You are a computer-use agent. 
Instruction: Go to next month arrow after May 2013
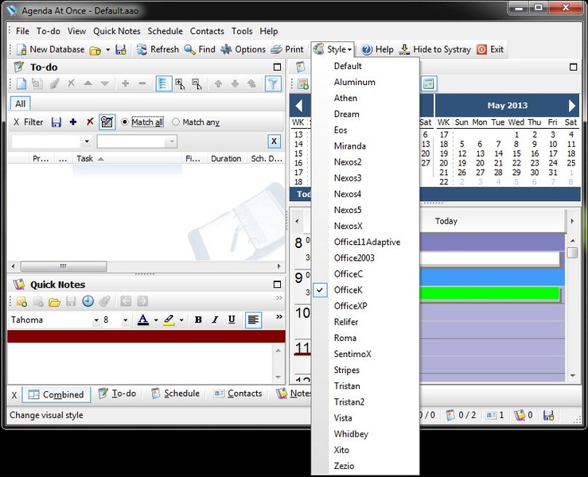pos(572,106)
